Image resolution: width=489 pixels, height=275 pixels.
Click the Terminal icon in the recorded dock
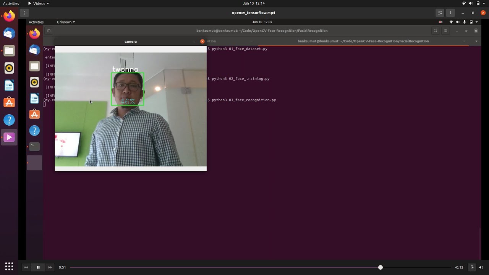[34, 146]
